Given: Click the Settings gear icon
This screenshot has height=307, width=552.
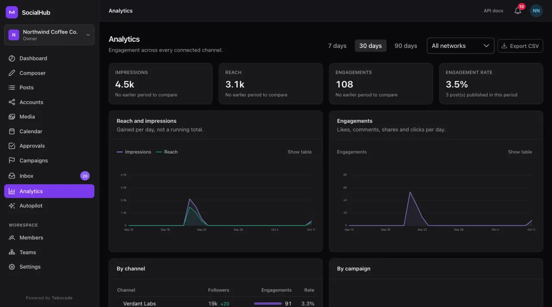Looking at the screenshot, I should [12, 267].
